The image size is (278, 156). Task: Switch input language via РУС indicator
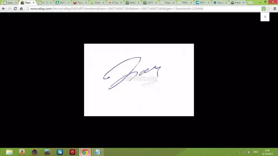click(256, 152)
